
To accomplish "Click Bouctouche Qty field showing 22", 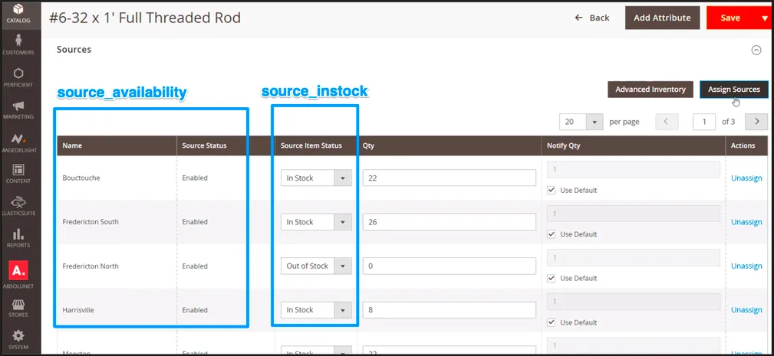I will [x=450, y=178].
